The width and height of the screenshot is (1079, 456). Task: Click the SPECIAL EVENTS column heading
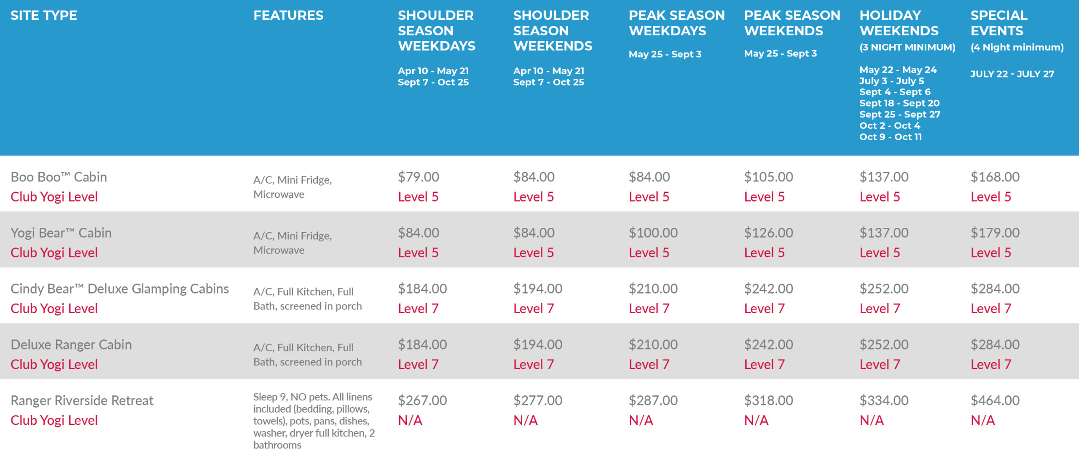(998, 23)
